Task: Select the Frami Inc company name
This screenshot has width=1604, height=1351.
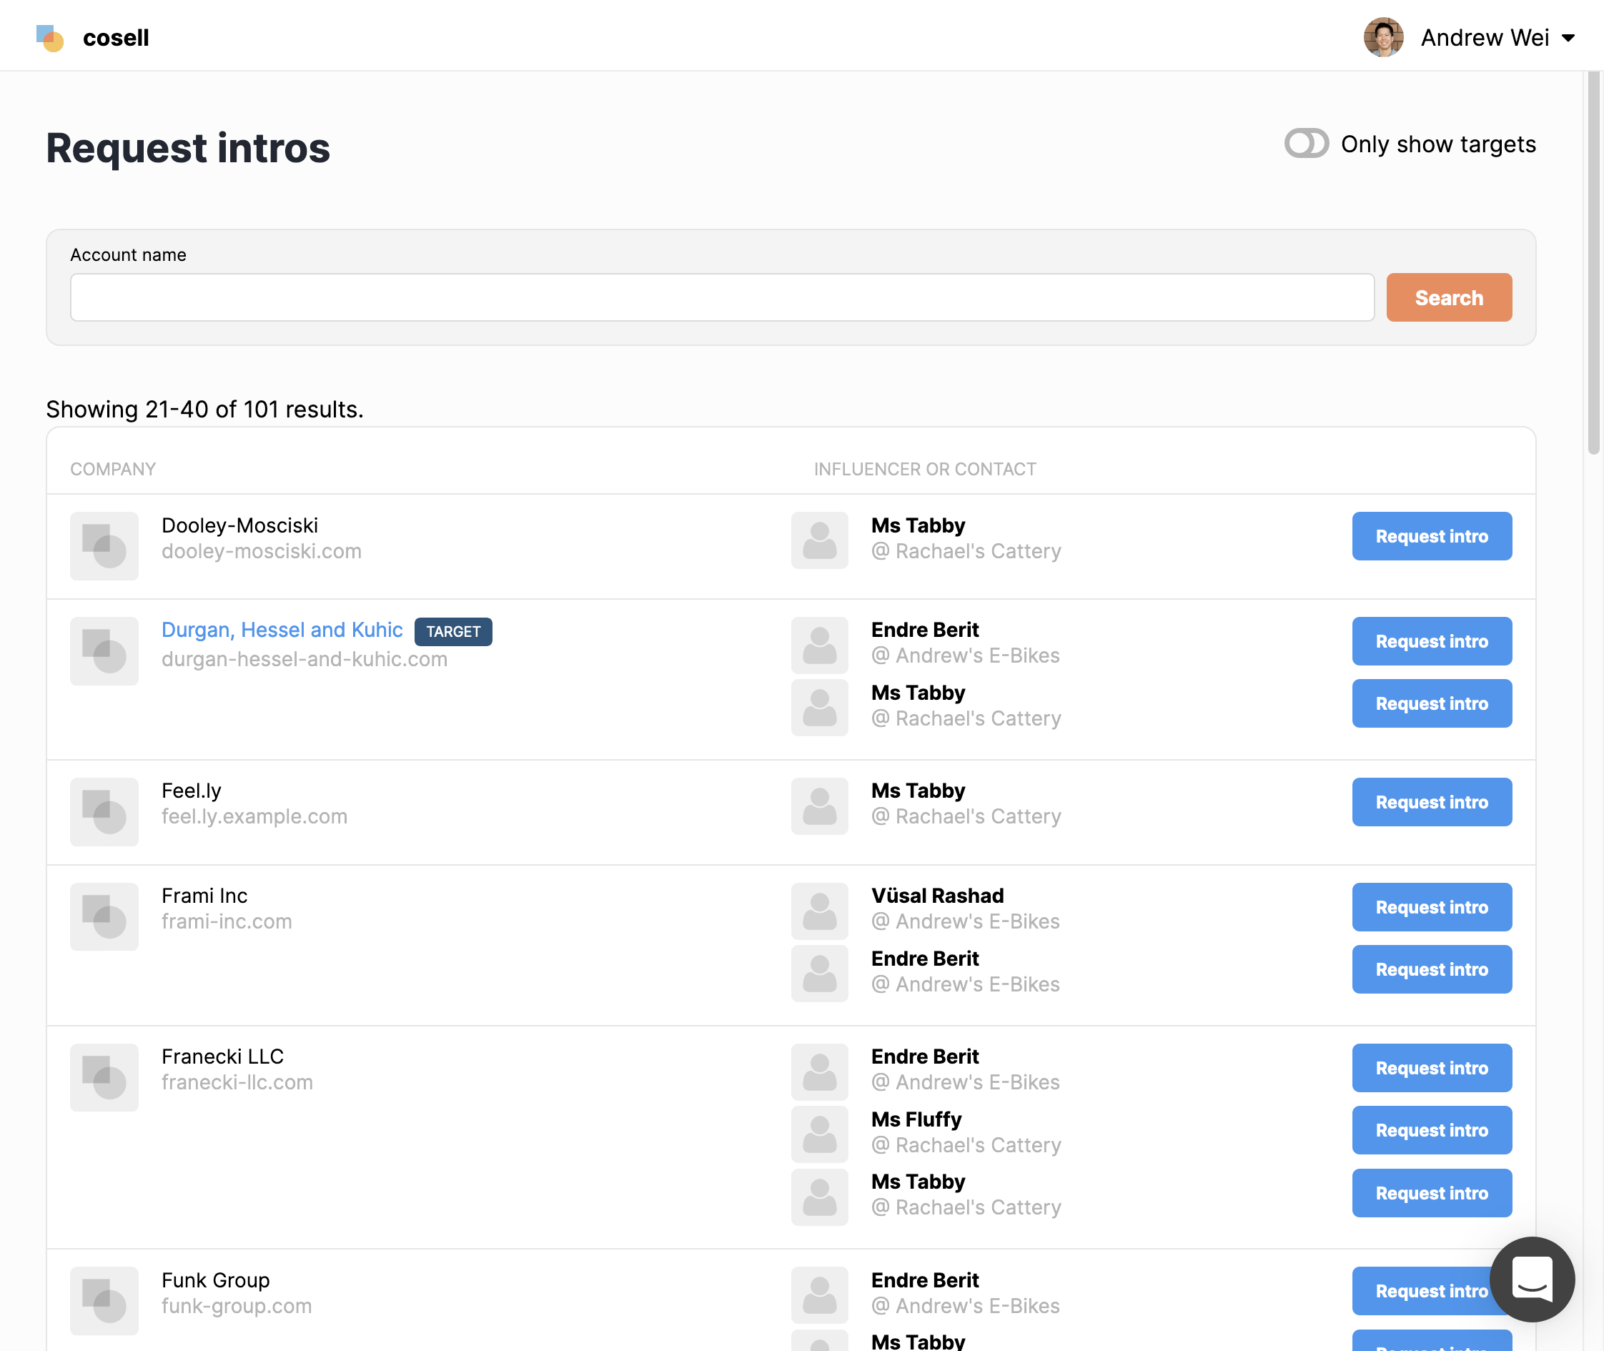Action: [204, 895]
